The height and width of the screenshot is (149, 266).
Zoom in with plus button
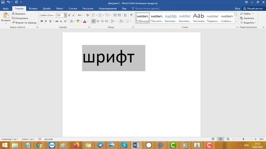tap(256, 139)
